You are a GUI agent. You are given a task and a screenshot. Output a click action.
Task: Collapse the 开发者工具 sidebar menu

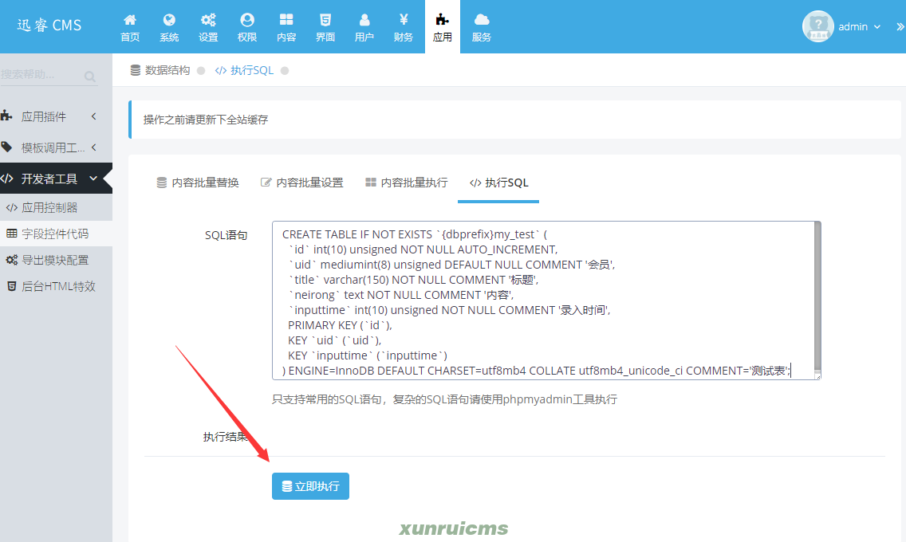[x=56, y=179]
